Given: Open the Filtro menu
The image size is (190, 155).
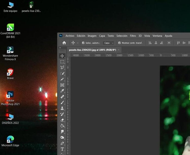Looking at the screenshot, I should point(133,36).
